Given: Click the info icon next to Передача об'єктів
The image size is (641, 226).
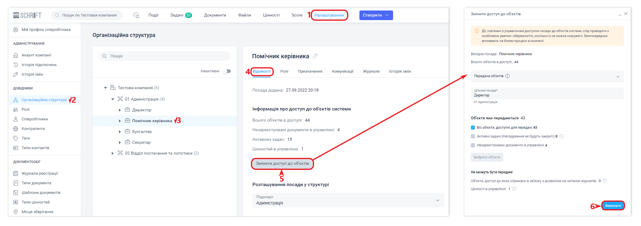Looking at the screenshot, I should 508,76.
